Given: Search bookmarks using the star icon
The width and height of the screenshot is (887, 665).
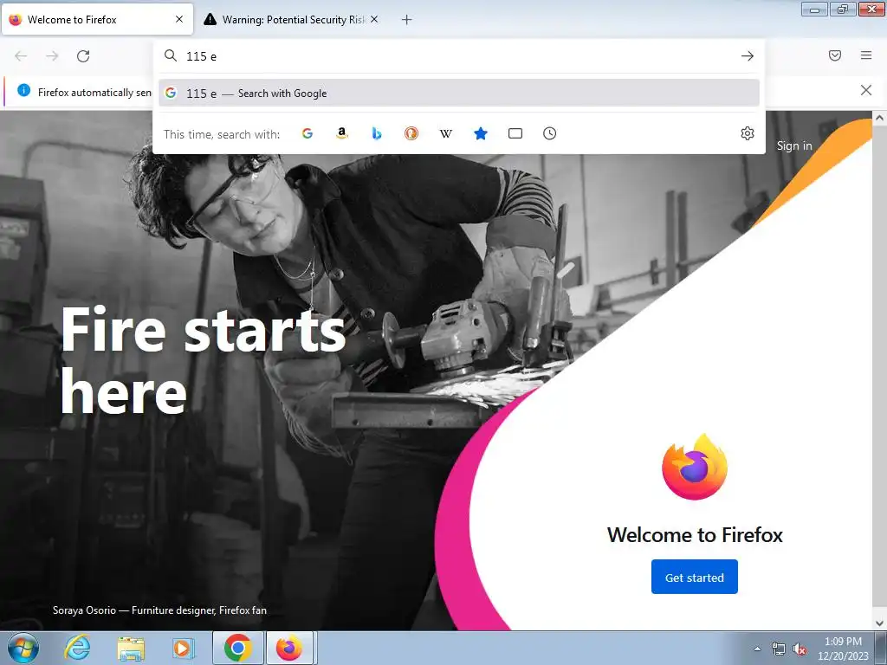Looking at the screenshot, I should (x=480, y=133).
